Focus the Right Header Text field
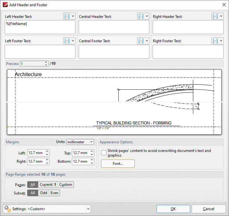Viewport: 229px width, 216px height. click(x=188, y=27)
